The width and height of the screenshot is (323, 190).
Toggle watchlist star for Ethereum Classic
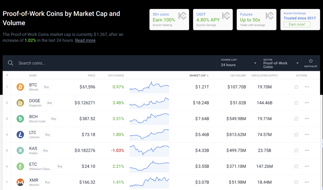(296, 166)
